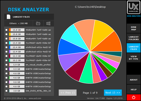Tick the SW_DVD5_NTRL_Win_10 checkbox
The height and width of the screenshot is (101, 141).
pos(6,91)
